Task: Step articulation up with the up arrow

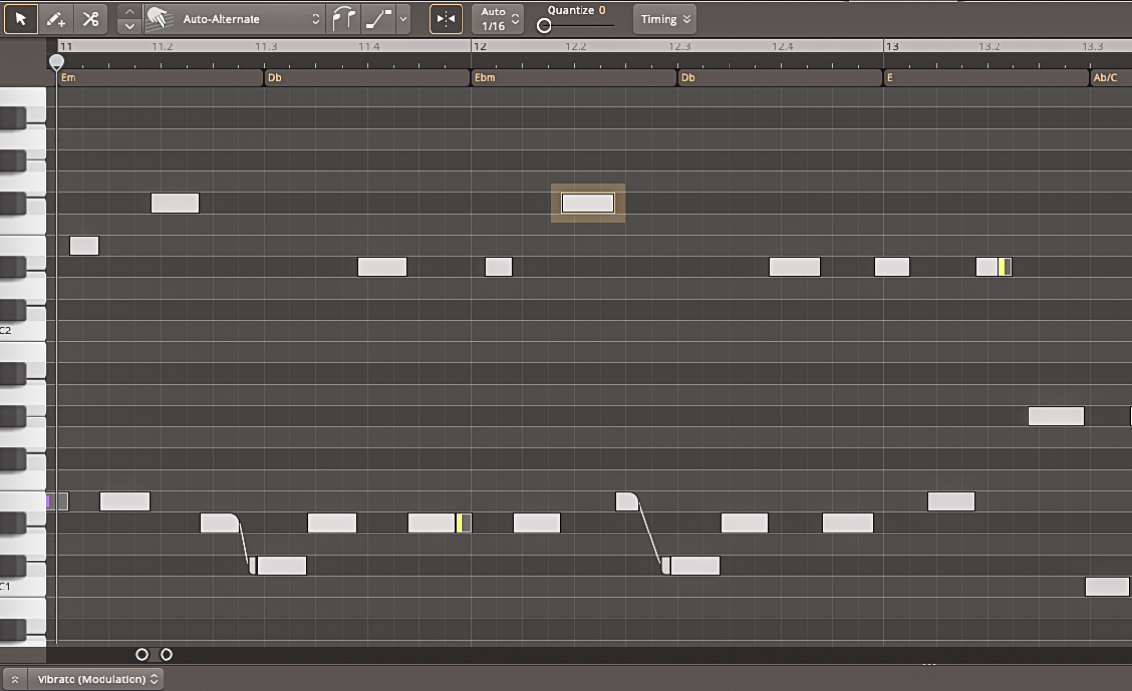Action: pos(129,12)
